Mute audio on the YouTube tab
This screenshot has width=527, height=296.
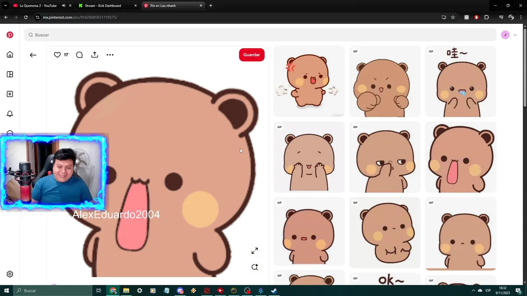click(x=63, y=6)
